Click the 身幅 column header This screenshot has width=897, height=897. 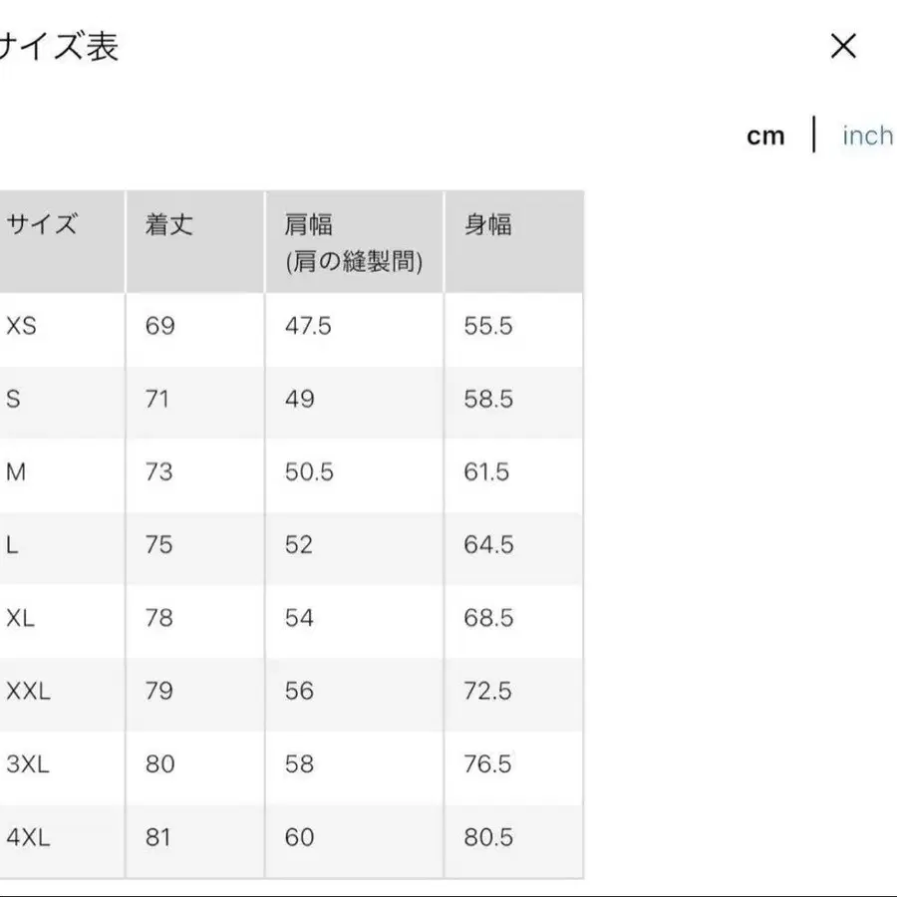488,225
